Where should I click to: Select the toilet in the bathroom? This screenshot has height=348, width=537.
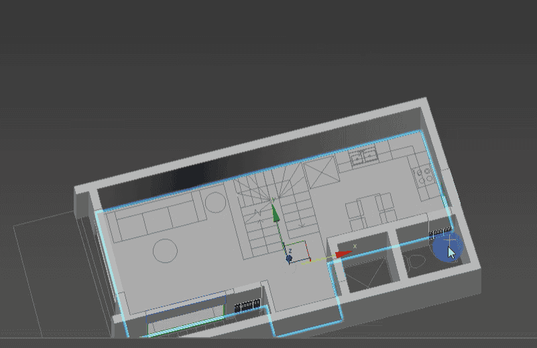(x=416, y=262)
